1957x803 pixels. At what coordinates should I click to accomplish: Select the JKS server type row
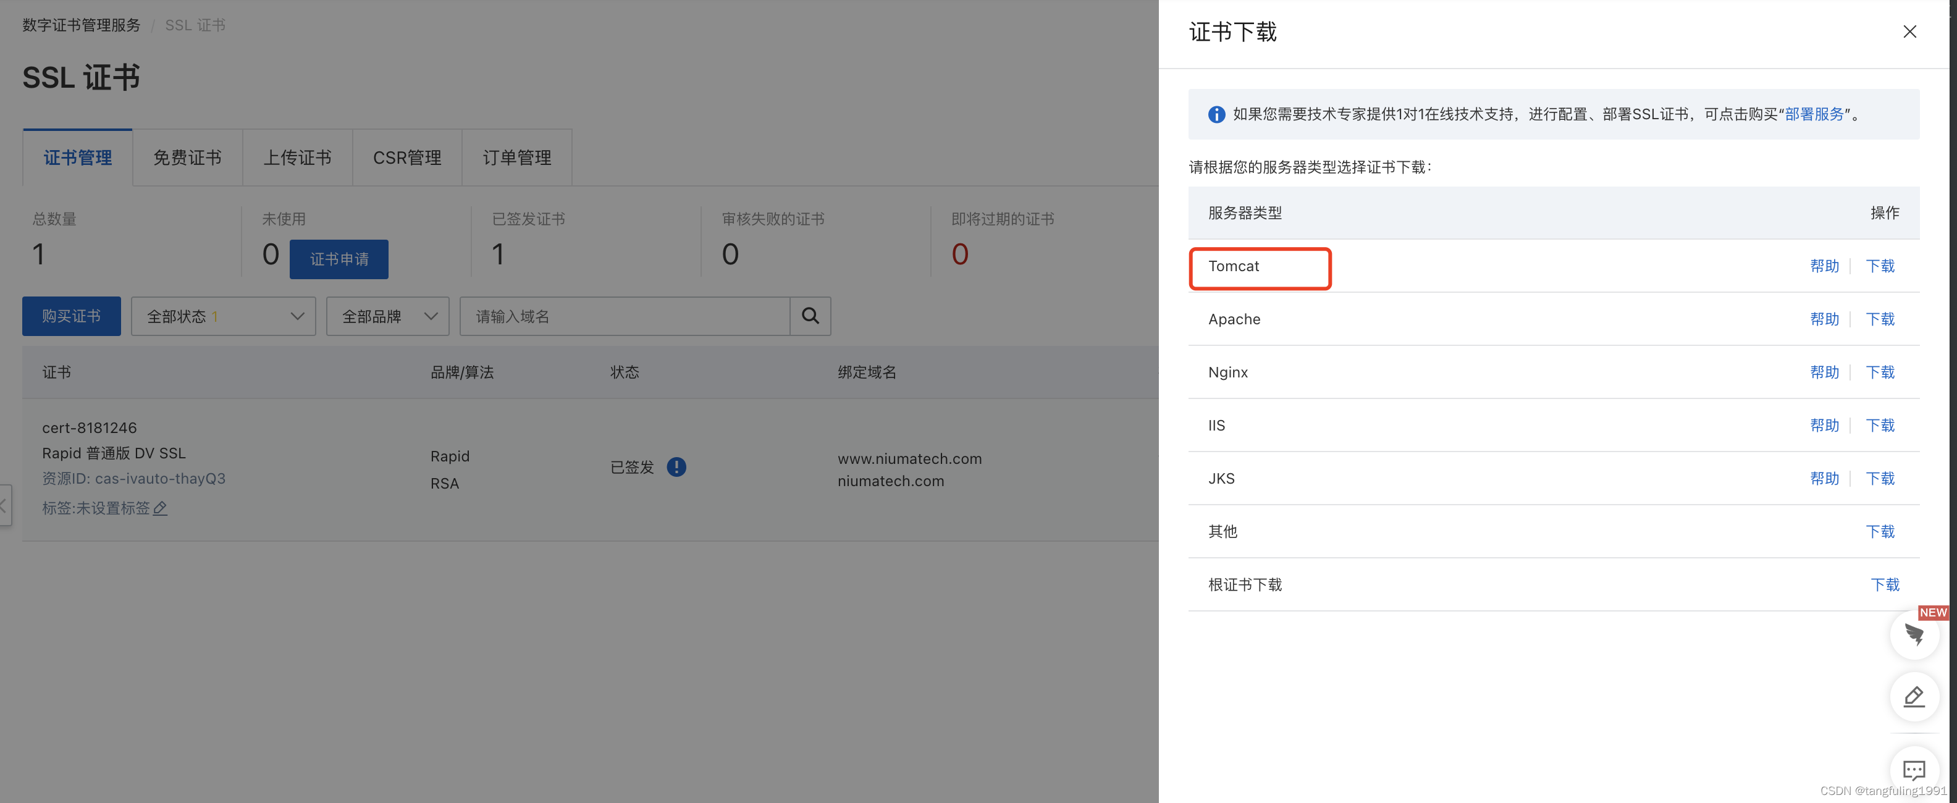(x=1554, y=479)
